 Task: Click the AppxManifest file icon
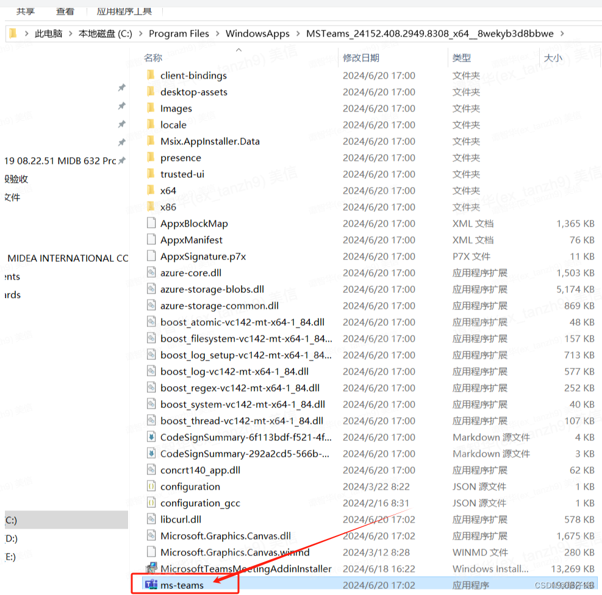tap(151, 239)
